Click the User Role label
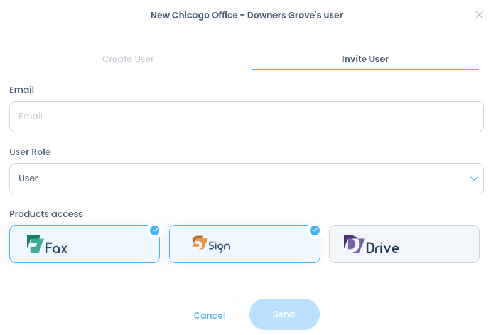This screenshot has height=335, width=491. (30, 152)
